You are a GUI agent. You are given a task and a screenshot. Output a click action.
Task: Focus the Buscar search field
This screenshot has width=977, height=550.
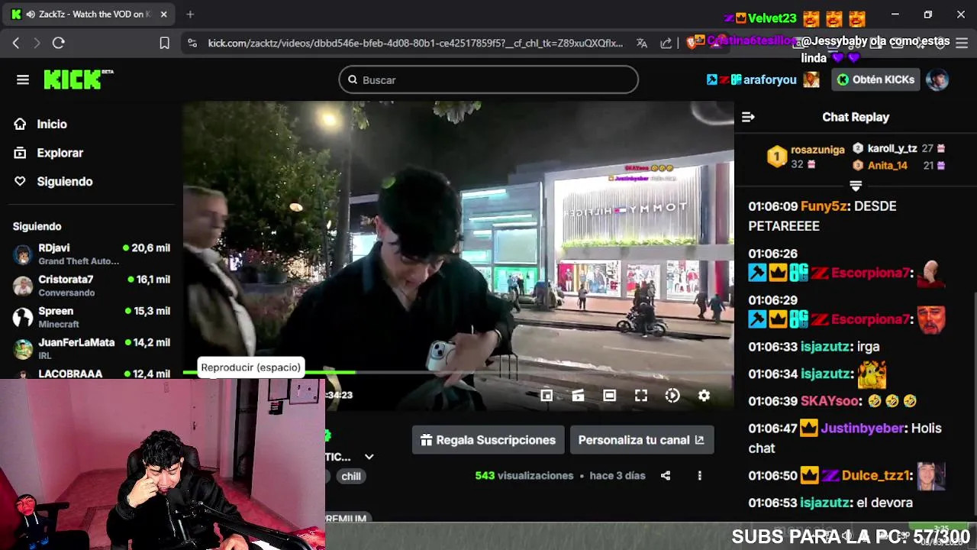coord(488,79)
